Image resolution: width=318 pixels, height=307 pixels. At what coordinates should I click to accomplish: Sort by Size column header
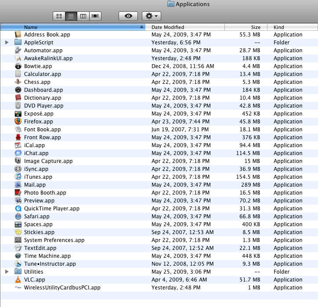[x=246, y=27]
